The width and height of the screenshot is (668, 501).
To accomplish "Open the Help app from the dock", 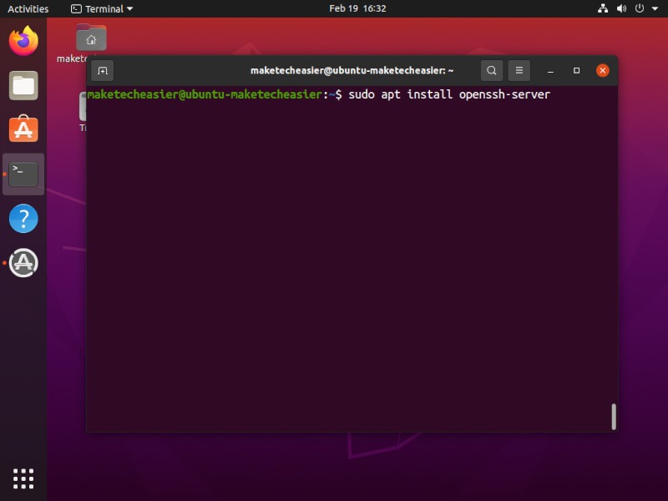I will pyautogui.click(x=23, y=219).
